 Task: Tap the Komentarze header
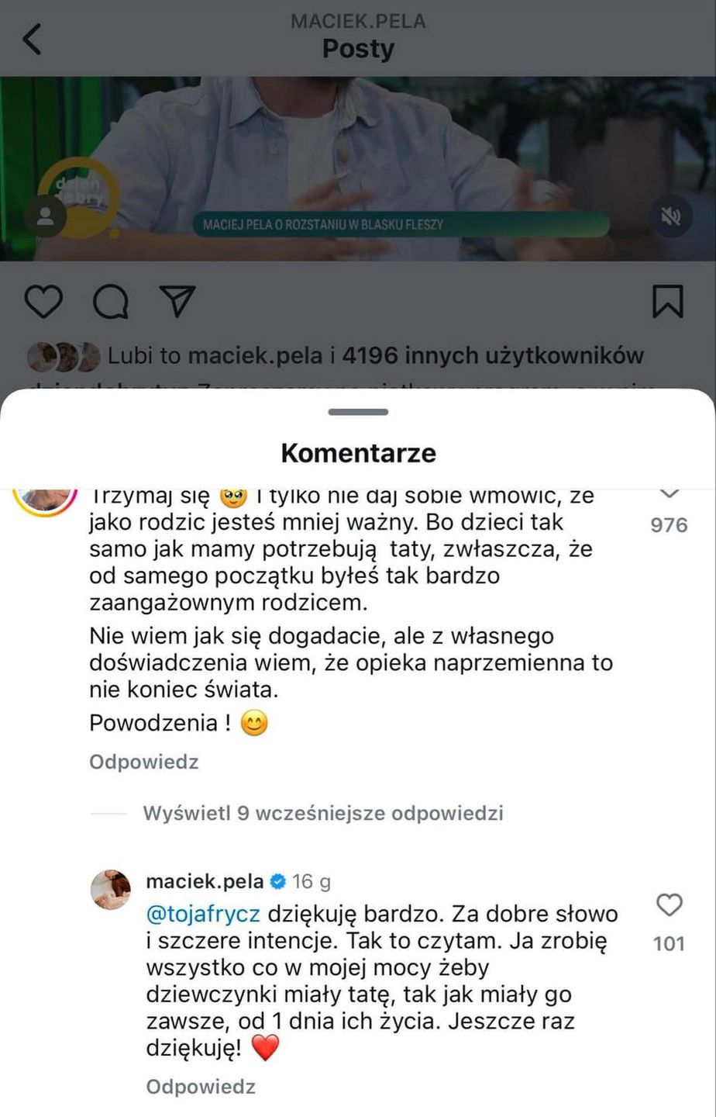358,453
